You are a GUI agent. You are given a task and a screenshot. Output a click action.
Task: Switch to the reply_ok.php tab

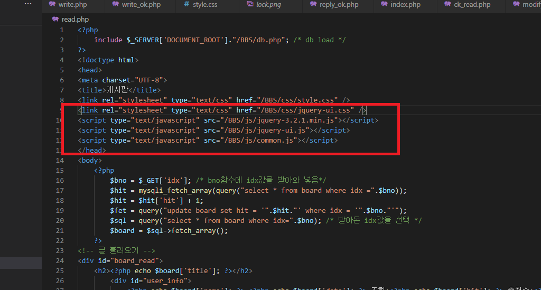click(339, 5)
